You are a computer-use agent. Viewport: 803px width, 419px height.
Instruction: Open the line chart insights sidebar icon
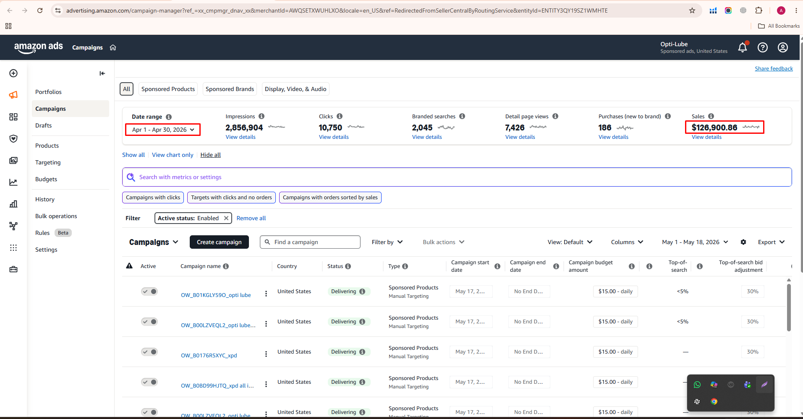point(13,182)
